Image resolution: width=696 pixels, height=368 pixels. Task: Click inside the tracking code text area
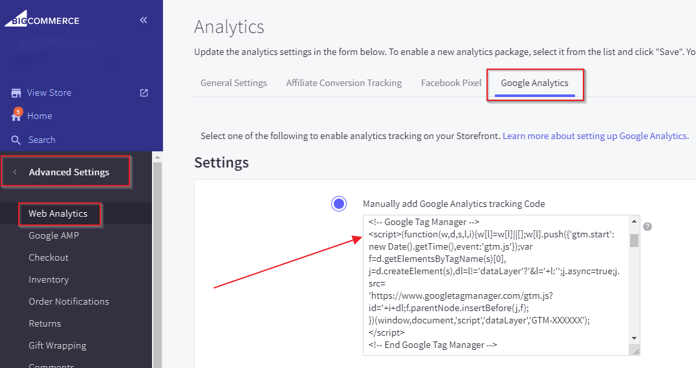click(495, 285)
